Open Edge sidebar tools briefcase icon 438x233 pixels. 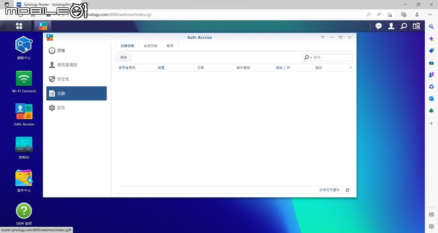pyautogui.click(x=431, y=63)
